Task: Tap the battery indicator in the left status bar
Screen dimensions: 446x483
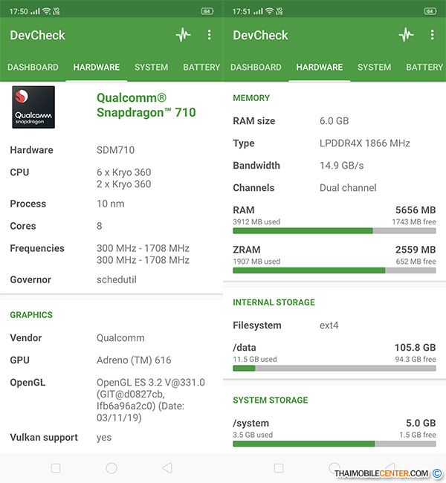Action: pyautogui.click(x=207, y=11)
